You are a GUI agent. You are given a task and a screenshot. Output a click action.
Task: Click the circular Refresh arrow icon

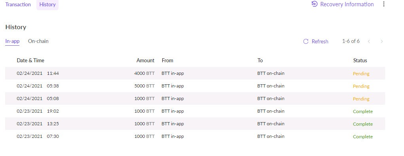coord(306,42)
